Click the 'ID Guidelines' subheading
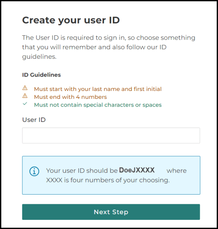The image size is (218, 229). tap(41, 75)
